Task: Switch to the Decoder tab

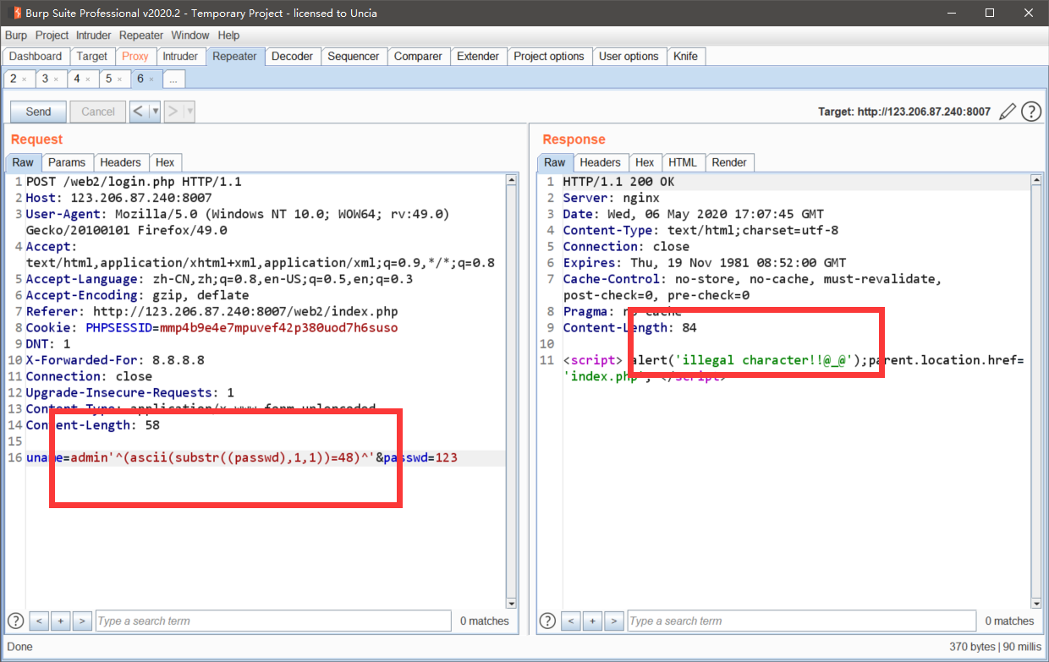Action: [x=292, y=57]
